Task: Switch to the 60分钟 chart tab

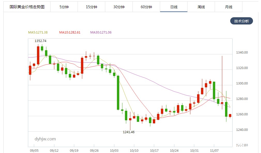Action: coord(146,7)
